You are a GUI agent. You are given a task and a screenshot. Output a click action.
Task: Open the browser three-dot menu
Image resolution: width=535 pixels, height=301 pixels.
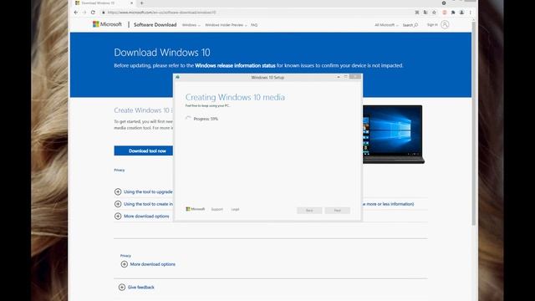(x=470, y=13)
